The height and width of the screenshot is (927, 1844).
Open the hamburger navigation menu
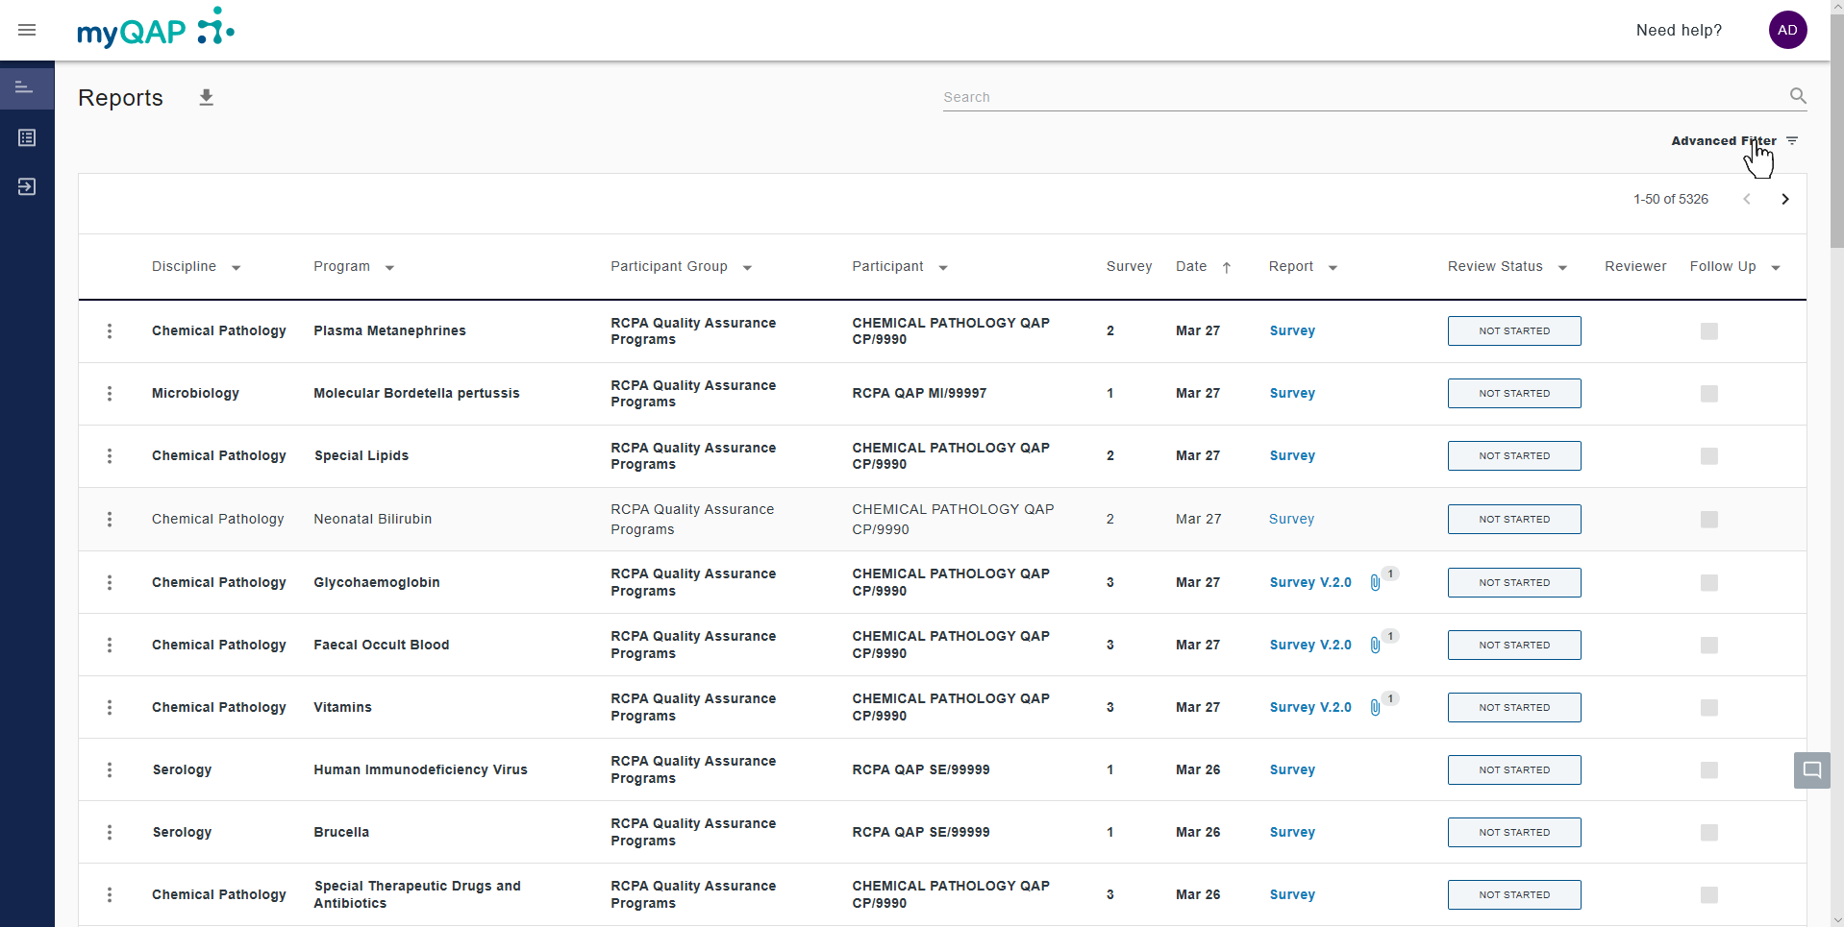pyautogui.click(x=26, y=30)
